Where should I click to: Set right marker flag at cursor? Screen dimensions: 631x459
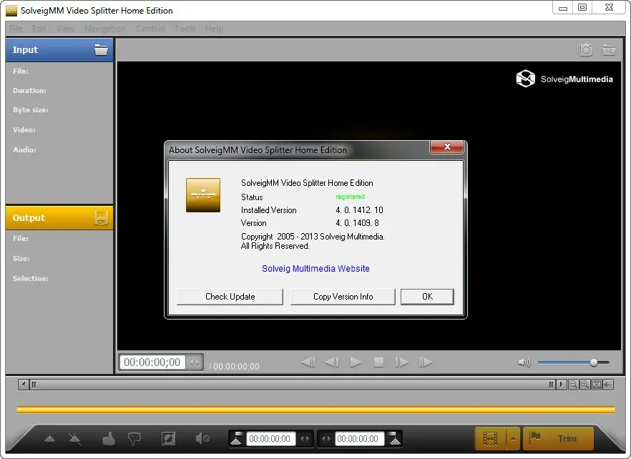395,438
